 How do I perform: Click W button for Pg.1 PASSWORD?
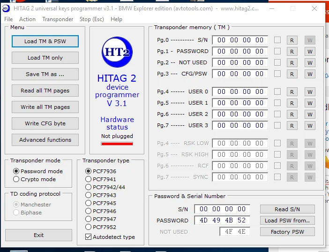tap(310, 52)
